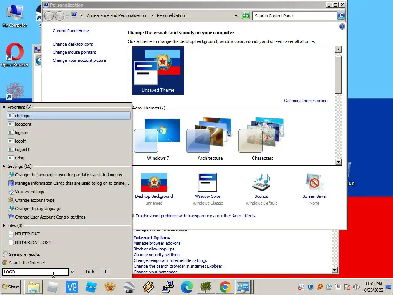Open the recent pages dropdown beside Forward
Screen dimensions: 393x295
click(67, 16)
